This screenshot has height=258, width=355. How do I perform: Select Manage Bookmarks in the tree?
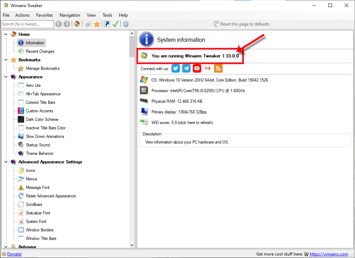click(x=43, y=68)
